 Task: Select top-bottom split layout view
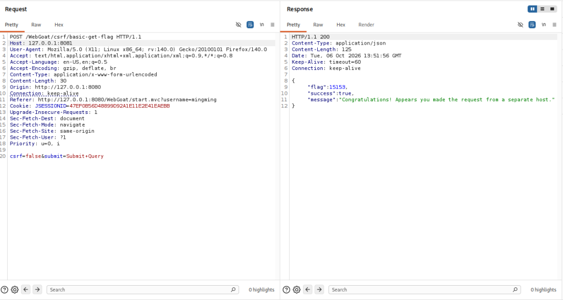[x=543, y=9]
